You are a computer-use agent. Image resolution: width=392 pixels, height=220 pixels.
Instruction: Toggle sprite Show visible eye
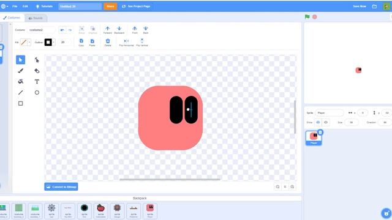click(318, 122)
